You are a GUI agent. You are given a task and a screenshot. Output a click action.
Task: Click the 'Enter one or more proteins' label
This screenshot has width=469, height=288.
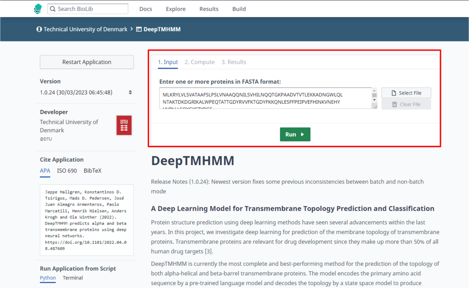tap(220, 82)
